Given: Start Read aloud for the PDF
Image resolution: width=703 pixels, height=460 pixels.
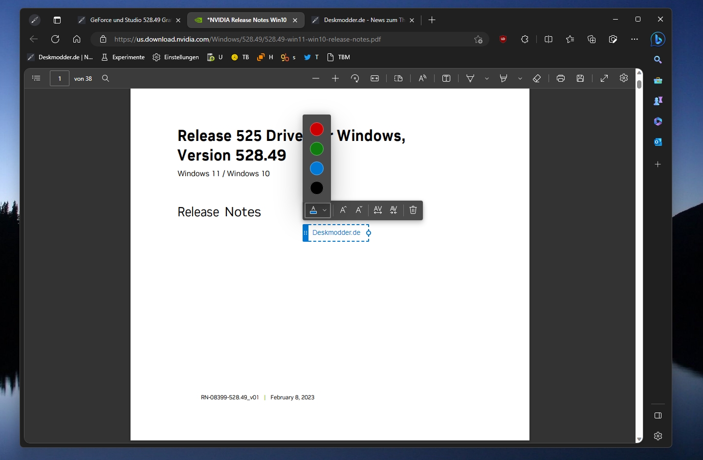Looking at the screenshot, I should [x=422, y=78].
